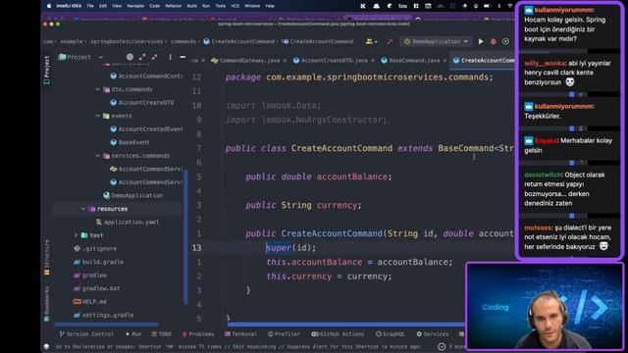
Task: Open the GitHub Actions tool window
Action: pyautogui.click(x=338, y=333)
